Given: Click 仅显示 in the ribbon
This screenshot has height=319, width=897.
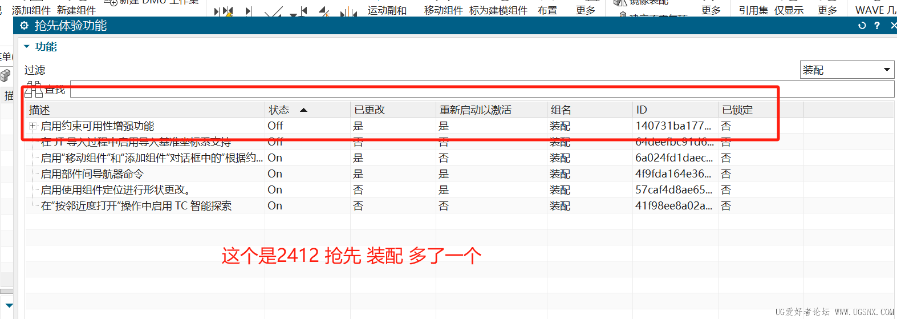Looking at the screenshot, I should (789, 10).
